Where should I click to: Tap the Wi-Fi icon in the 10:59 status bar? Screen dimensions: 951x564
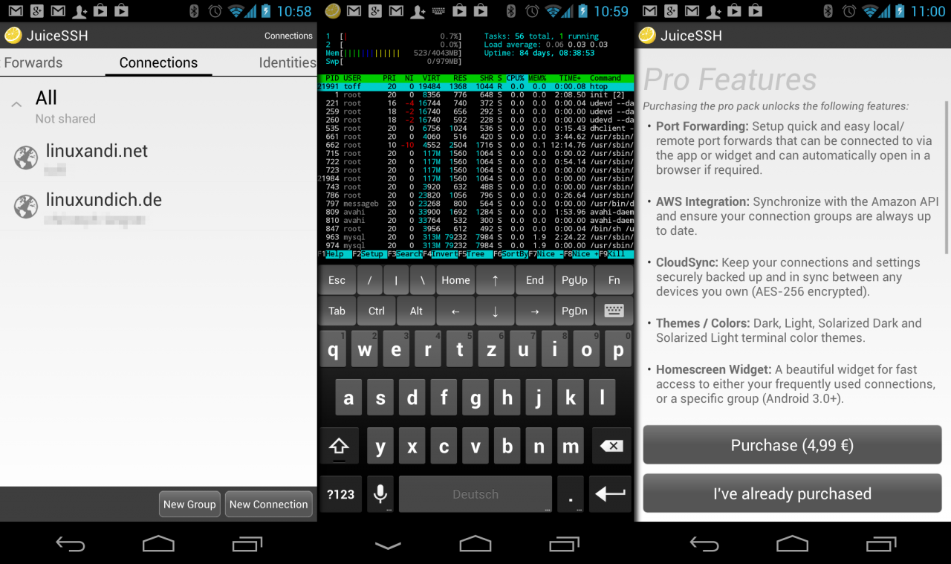pyautogui.click(x=554, y=11)
